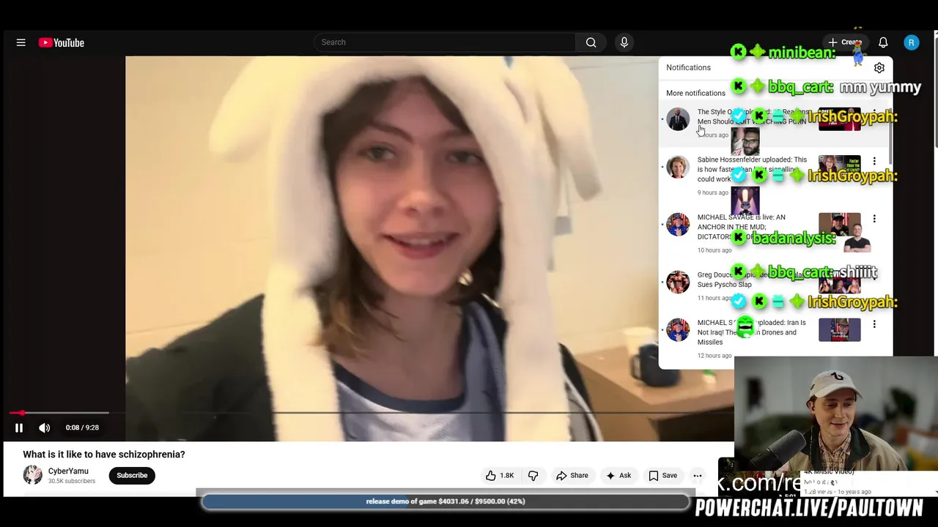Open Sabine Hossenfelder notification
The height and width of the screenshot is (527, 938).
[774, 176]
